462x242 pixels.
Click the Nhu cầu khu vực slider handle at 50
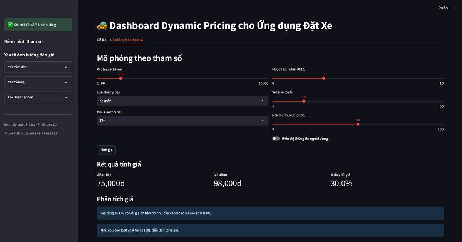pos(358,124)
